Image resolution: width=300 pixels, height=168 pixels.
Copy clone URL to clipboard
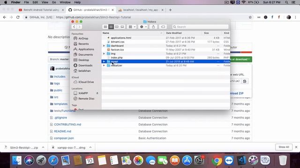point(245,81)
